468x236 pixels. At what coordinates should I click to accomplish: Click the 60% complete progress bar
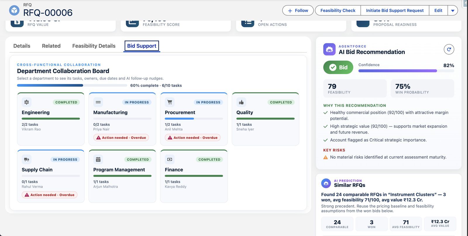pyautogui.click(x=72, y=85)
